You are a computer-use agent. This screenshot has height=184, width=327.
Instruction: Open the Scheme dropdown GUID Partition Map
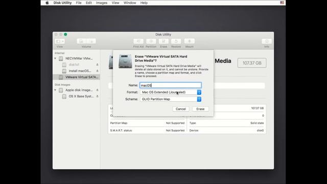pyautogui.click(x=170, y=99)
